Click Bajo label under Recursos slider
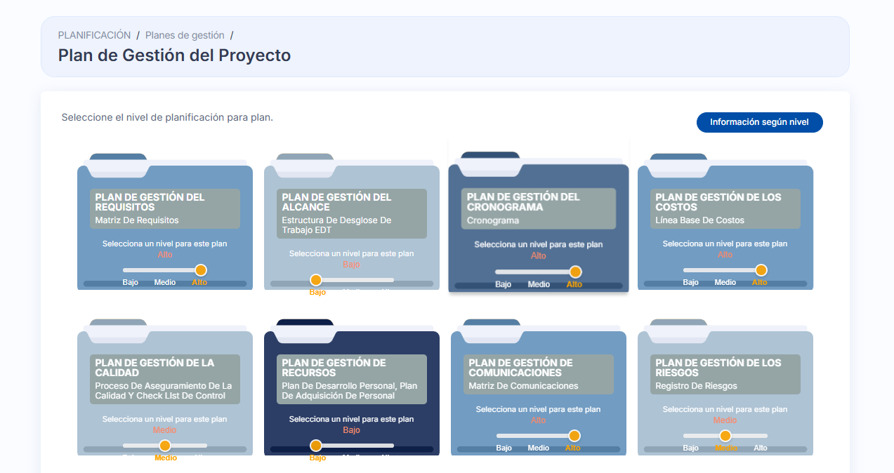 (x=317, y=458)
